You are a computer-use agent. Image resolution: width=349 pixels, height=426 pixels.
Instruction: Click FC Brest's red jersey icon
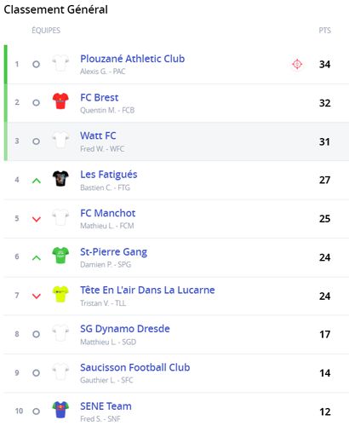60,101
